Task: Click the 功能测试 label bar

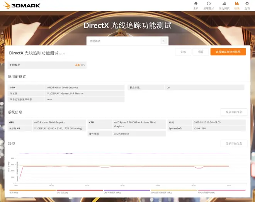Action: click(123, 41)
